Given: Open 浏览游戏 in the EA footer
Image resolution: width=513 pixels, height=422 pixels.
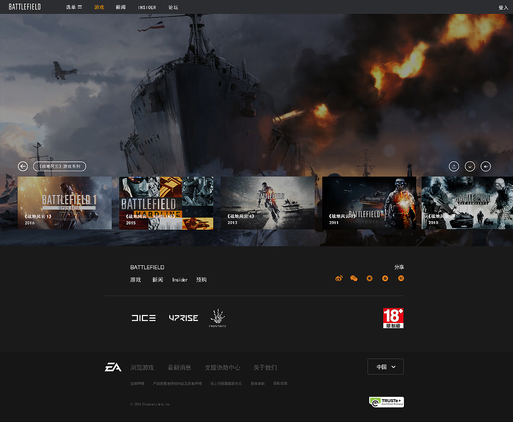Looking at the screenshot, I should [142, 367].
